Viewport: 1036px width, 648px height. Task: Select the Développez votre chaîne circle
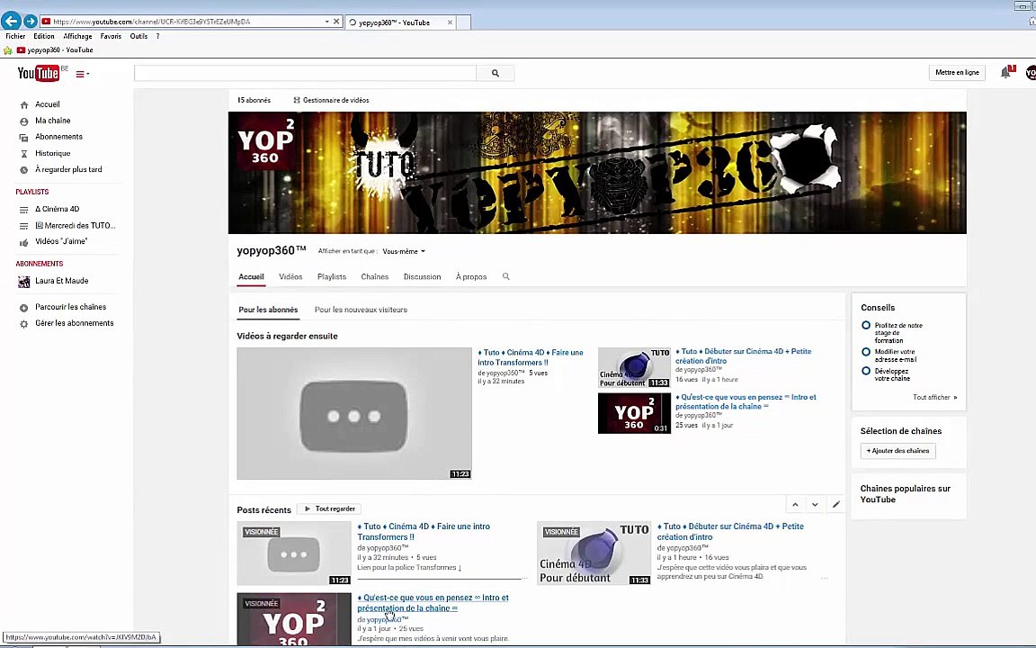tap(866, 371)
